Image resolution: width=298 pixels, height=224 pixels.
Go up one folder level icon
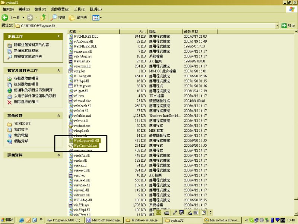pos(43,18)
